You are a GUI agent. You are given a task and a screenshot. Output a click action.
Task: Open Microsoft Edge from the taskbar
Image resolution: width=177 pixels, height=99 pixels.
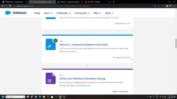click(40, 97)
